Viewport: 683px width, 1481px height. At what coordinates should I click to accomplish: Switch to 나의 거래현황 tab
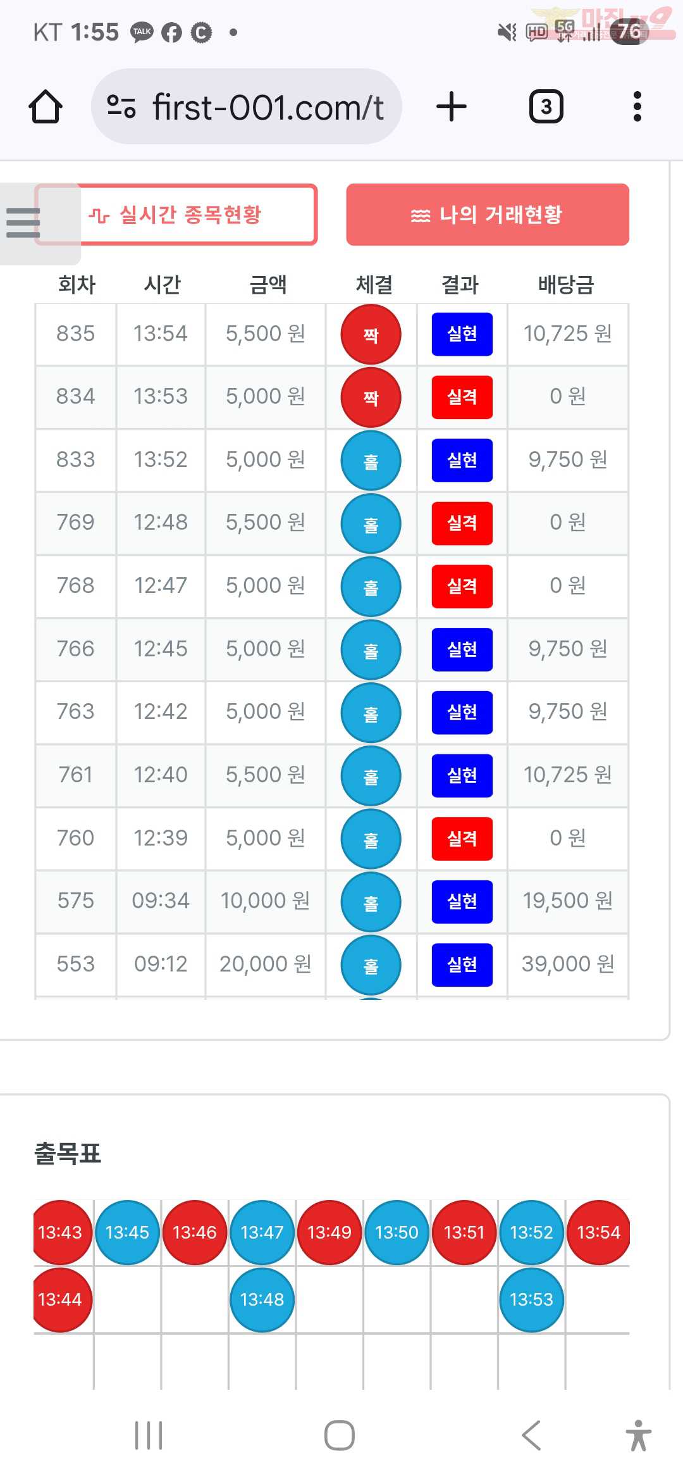point(488,215)
